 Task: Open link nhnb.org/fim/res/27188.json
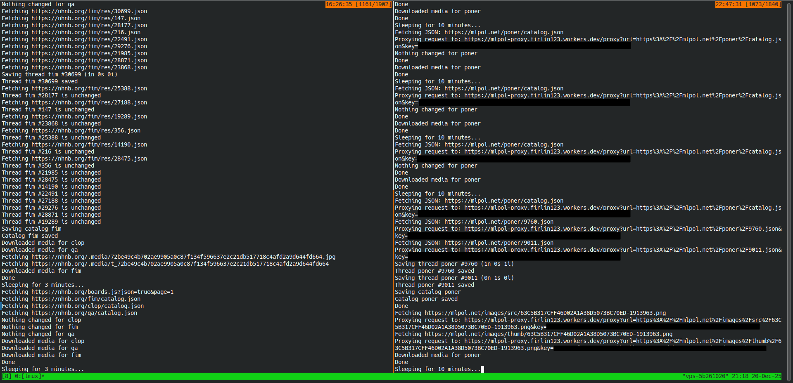point(89,102)
